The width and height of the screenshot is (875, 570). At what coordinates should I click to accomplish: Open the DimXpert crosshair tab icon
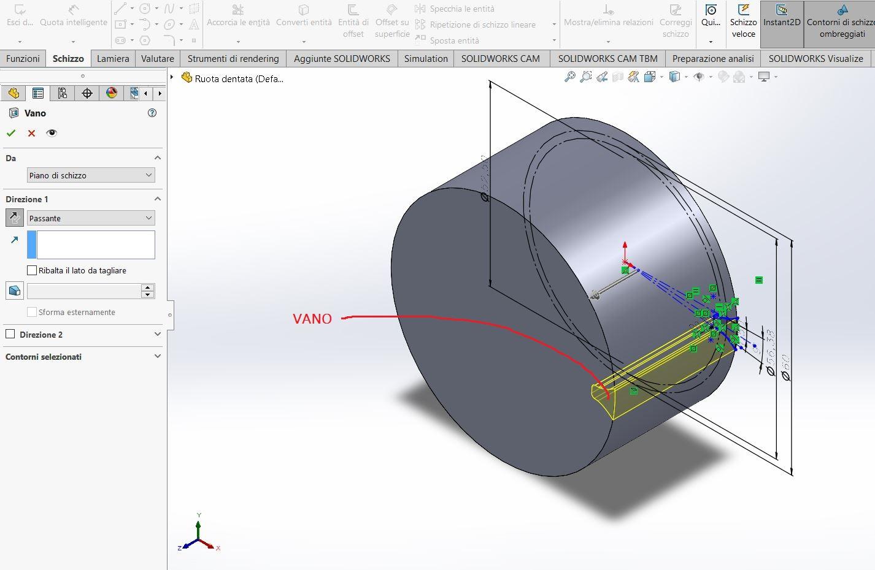point(87,93)
